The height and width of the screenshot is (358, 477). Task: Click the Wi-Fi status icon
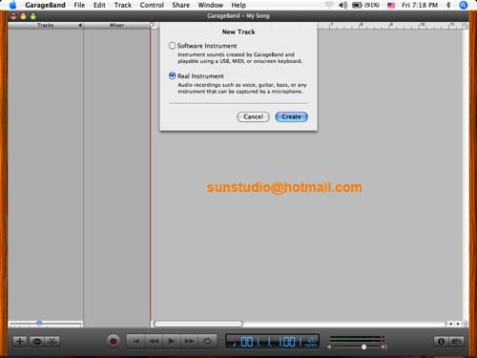(329, 5)
